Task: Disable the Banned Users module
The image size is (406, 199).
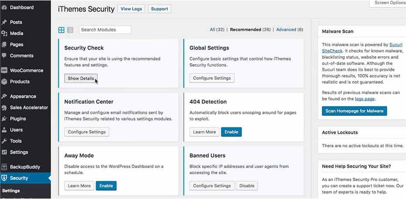Action: point(247,186)
